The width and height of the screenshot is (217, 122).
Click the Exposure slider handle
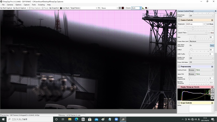(193, 28)
